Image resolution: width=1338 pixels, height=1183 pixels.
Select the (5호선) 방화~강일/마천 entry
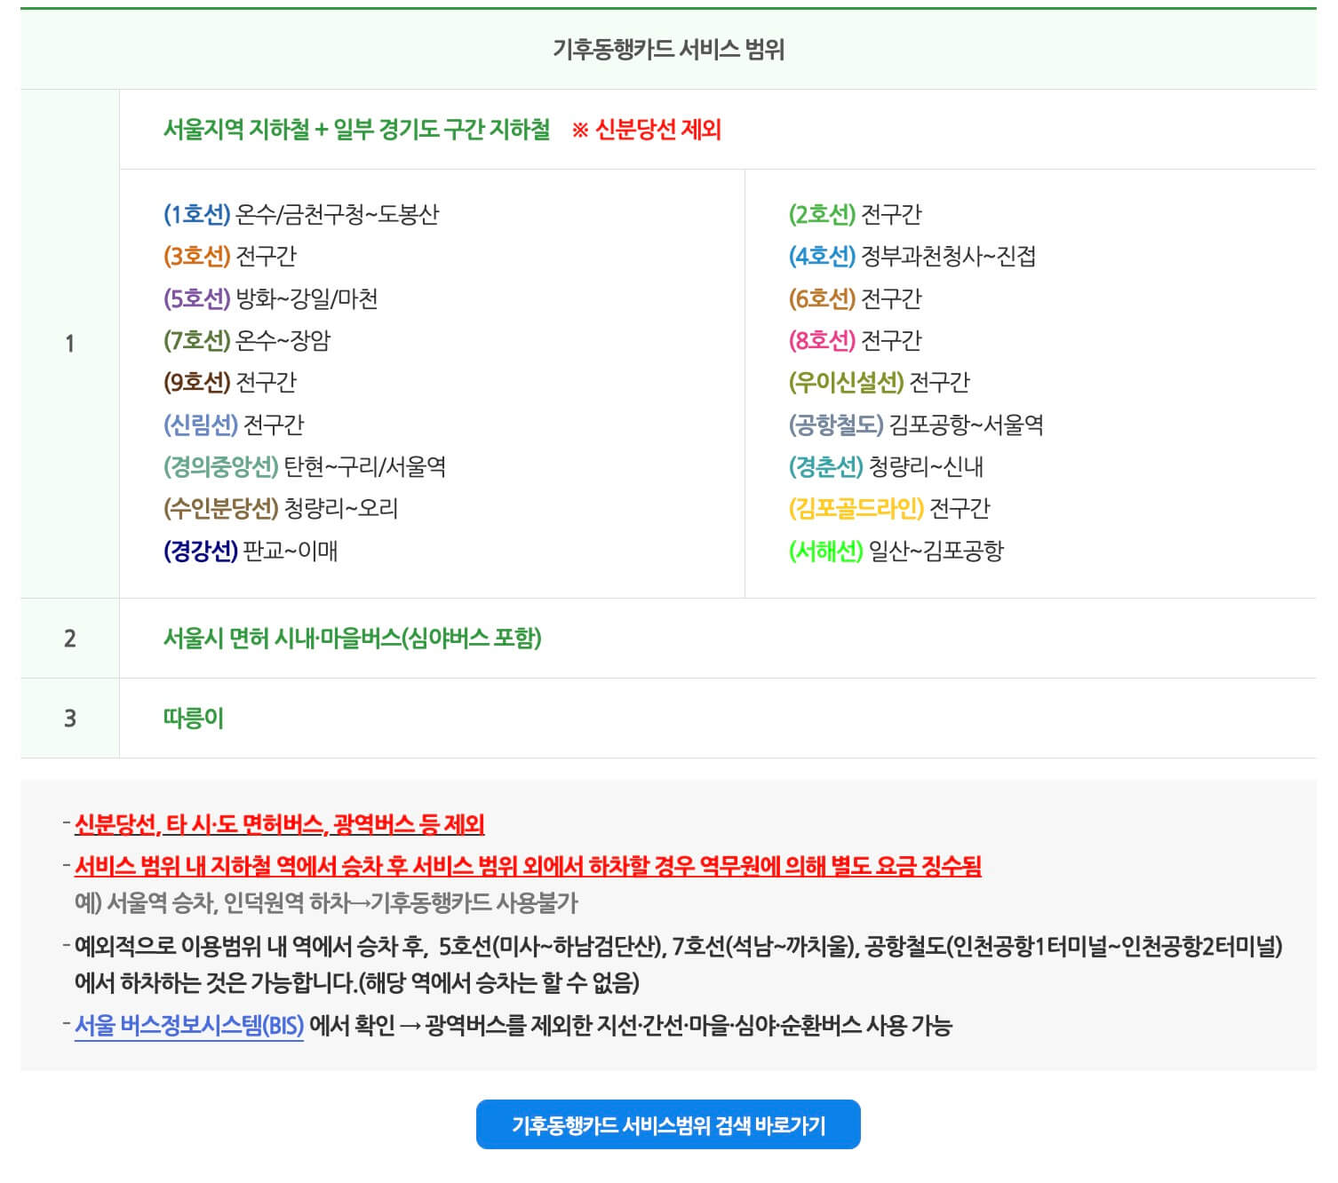pyautogui.click(x=271, y=298)
